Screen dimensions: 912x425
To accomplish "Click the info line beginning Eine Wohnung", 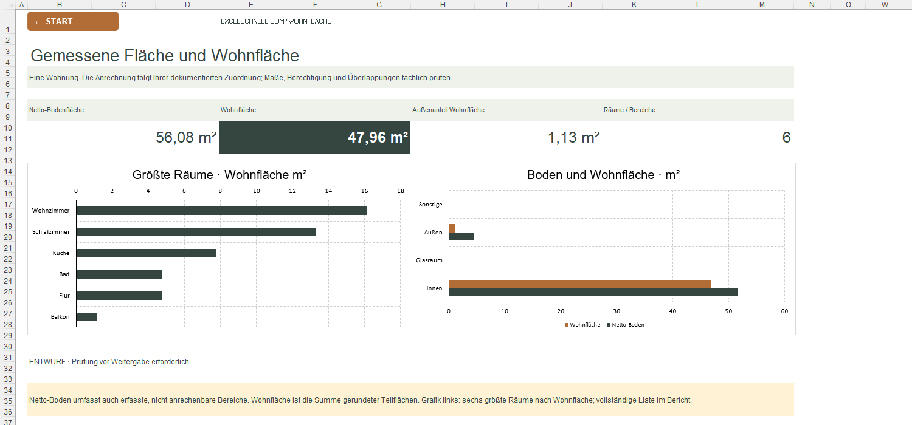I will (410, 78).
